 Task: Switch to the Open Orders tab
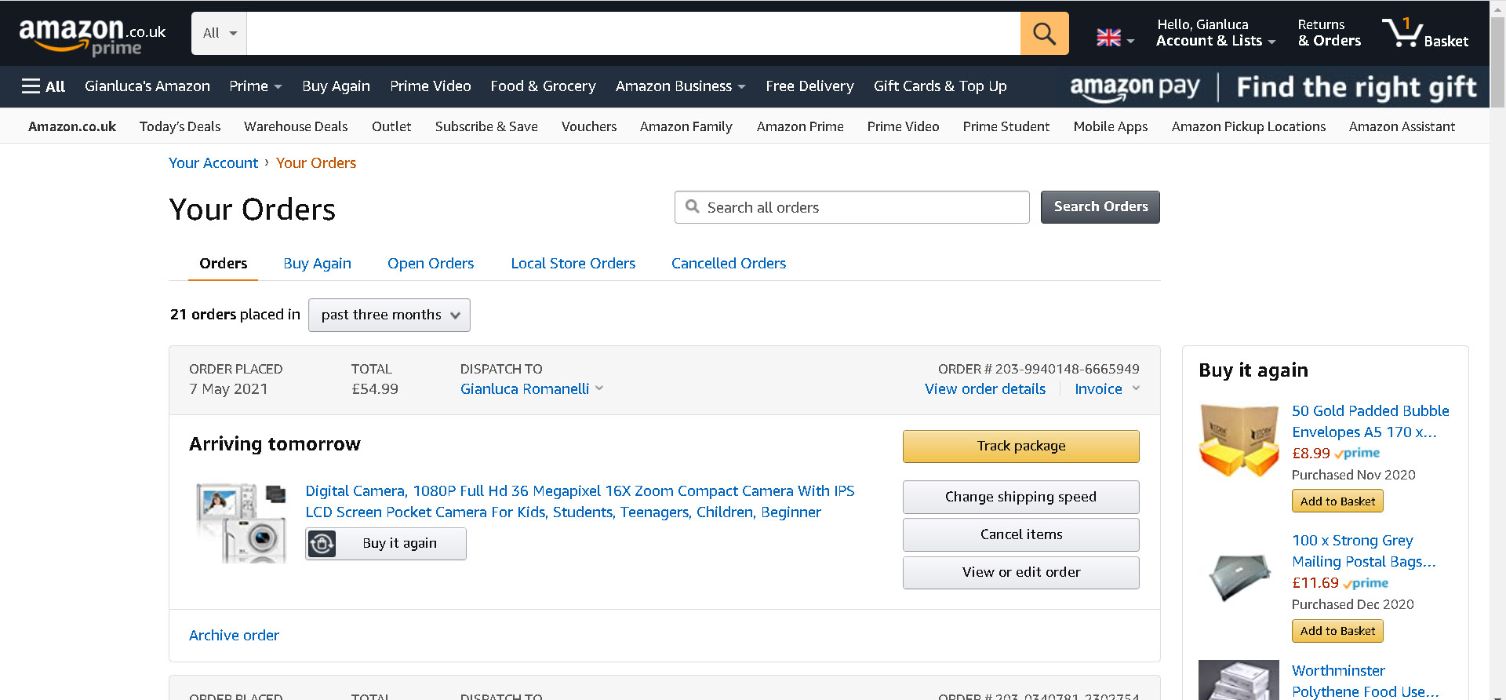click(x=431, y=264)
